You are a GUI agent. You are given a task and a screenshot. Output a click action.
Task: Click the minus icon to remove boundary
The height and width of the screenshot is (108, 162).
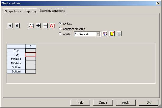point(45,26)
